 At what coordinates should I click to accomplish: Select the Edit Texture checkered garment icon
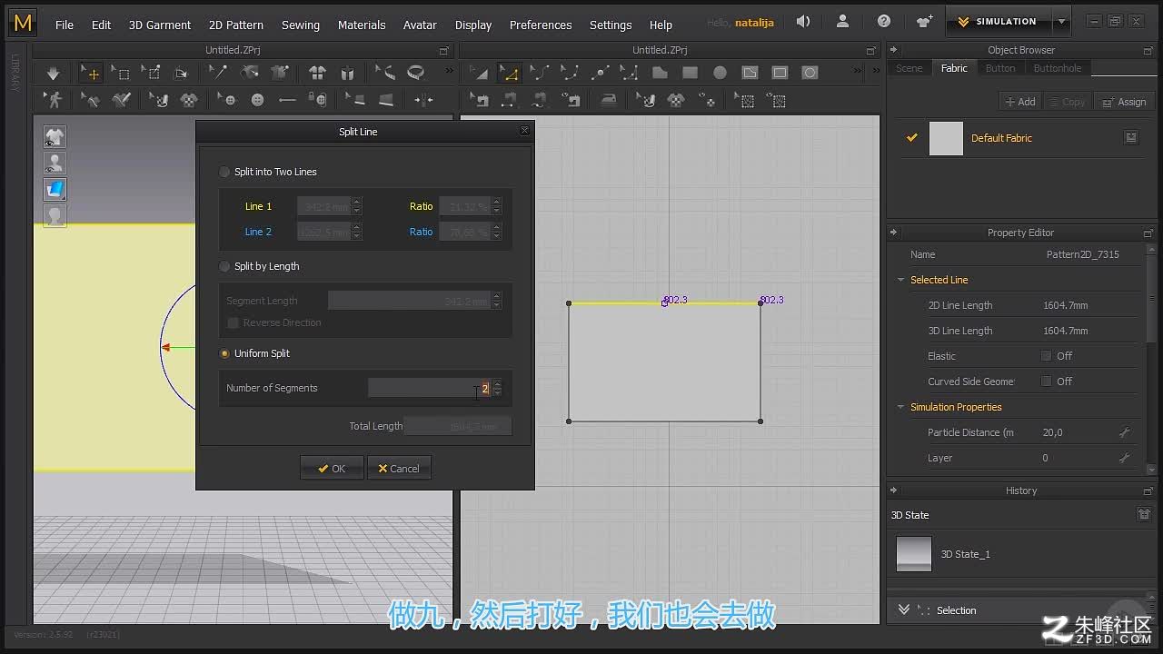tap(189, 100)
